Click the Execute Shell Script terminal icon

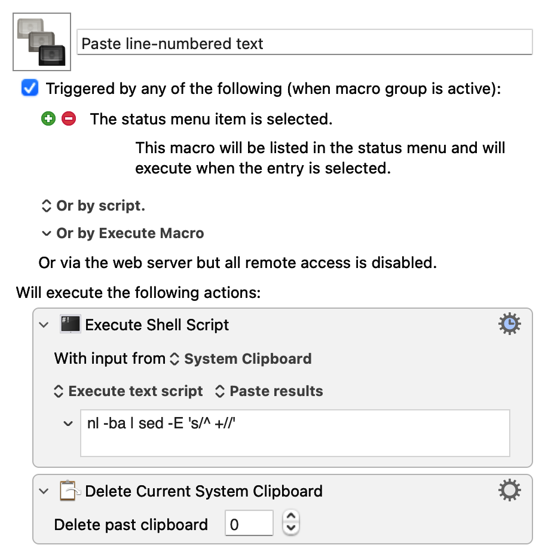69,324
